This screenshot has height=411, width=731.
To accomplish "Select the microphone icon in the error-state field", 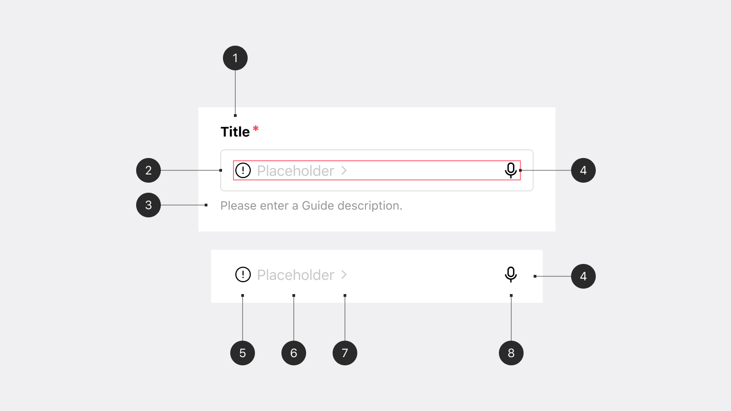I will coord(510,170).
